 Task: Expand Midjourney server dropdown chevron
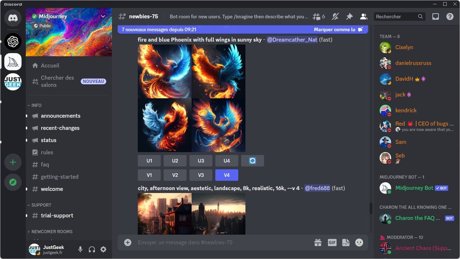coord(103,17)
